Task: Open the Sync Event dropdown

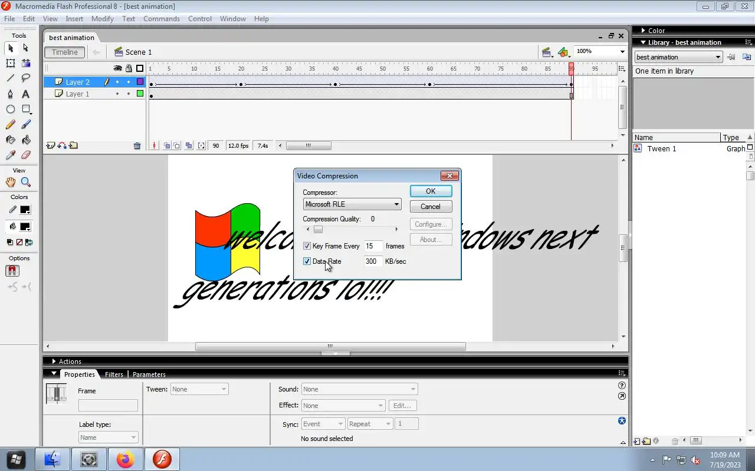Action: (x=323, y=424)
